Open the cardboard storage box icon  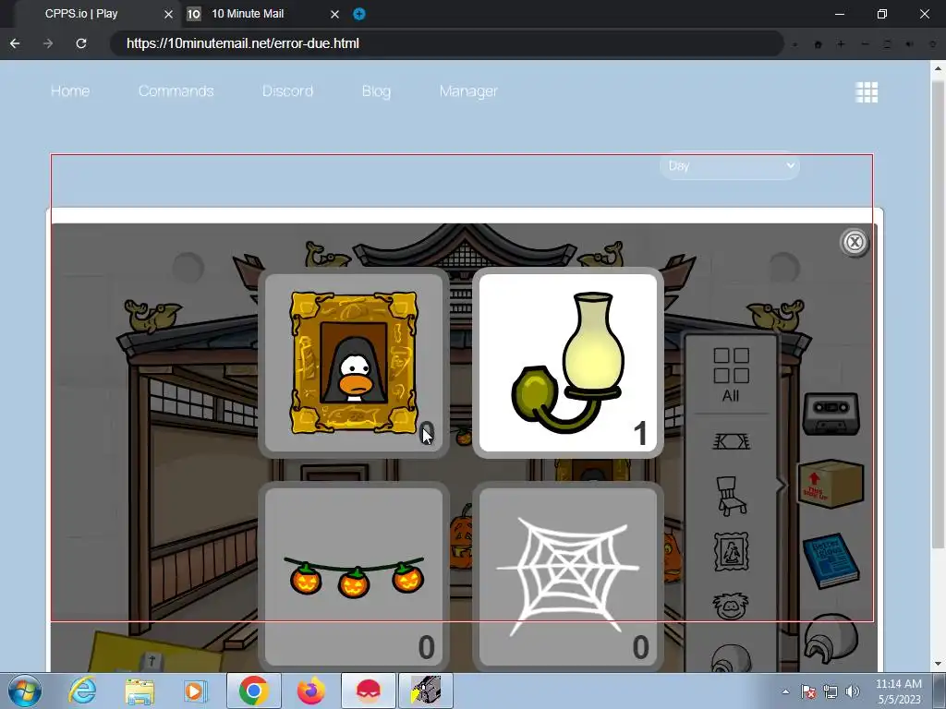pyautogui.click(x=831, y=484)
